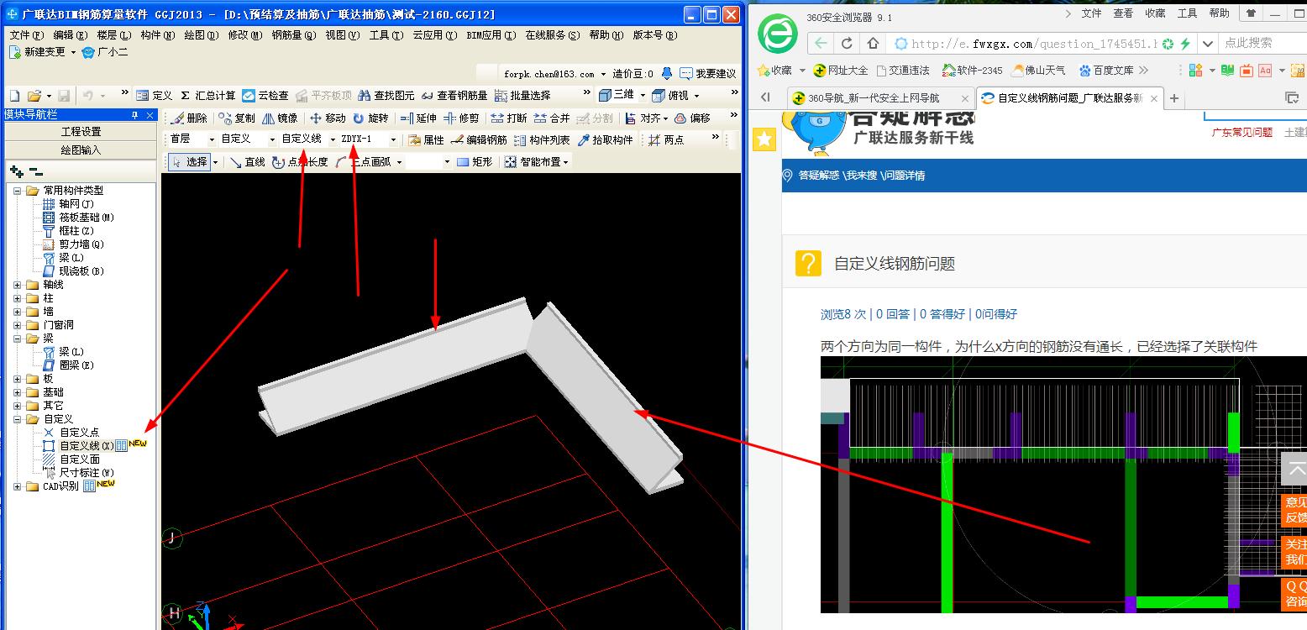
Task: Click the 我要建议 suggestion button
Action: coord(707,74)
